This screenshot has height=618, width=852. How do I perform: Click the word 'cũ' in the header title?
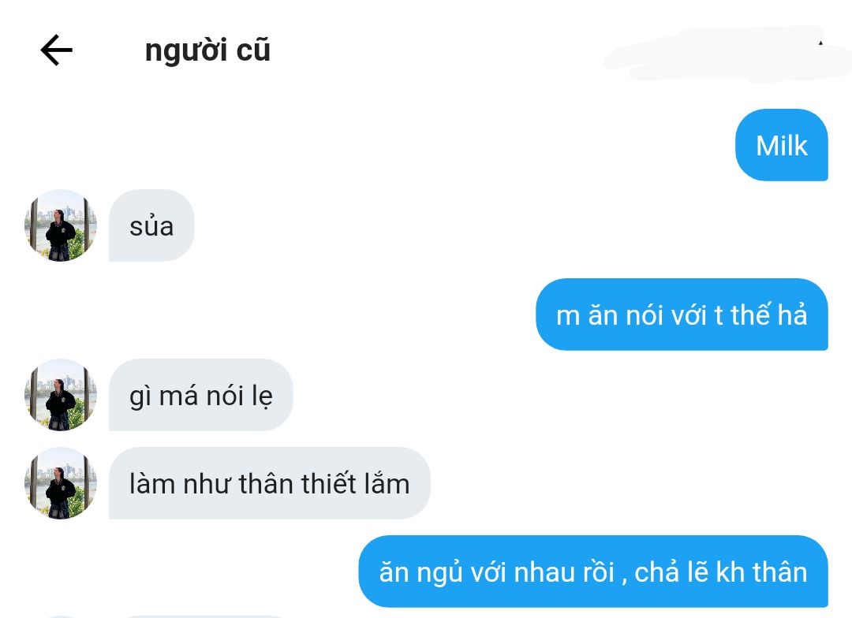253,50
